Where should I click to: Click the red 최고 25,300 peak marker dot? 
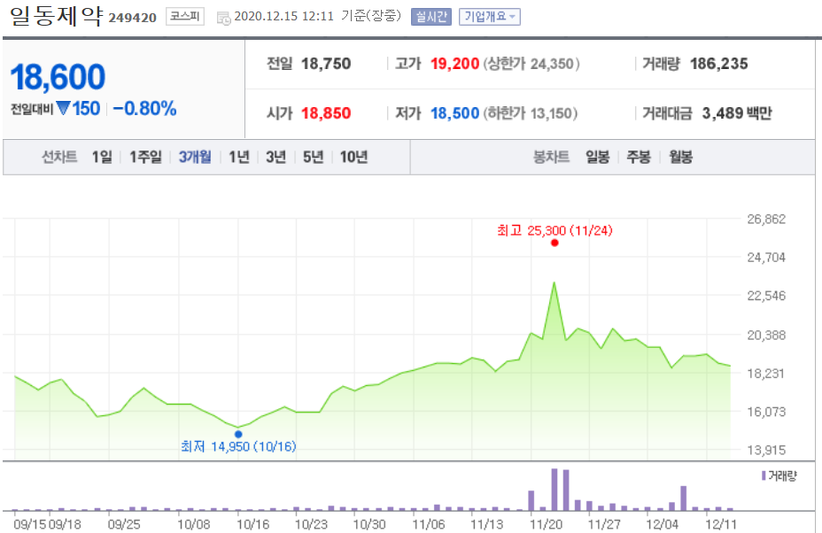click(x=554, y=243)
